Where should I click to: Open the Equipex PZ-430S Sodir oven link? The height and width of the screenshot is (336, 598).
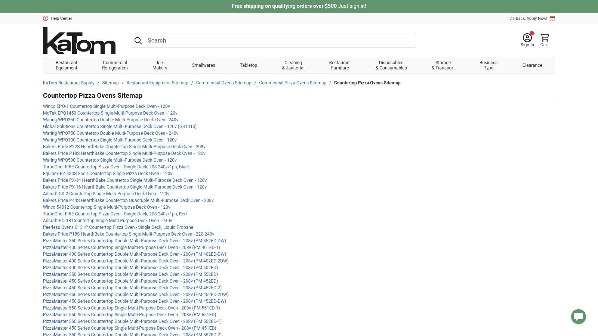108,174
